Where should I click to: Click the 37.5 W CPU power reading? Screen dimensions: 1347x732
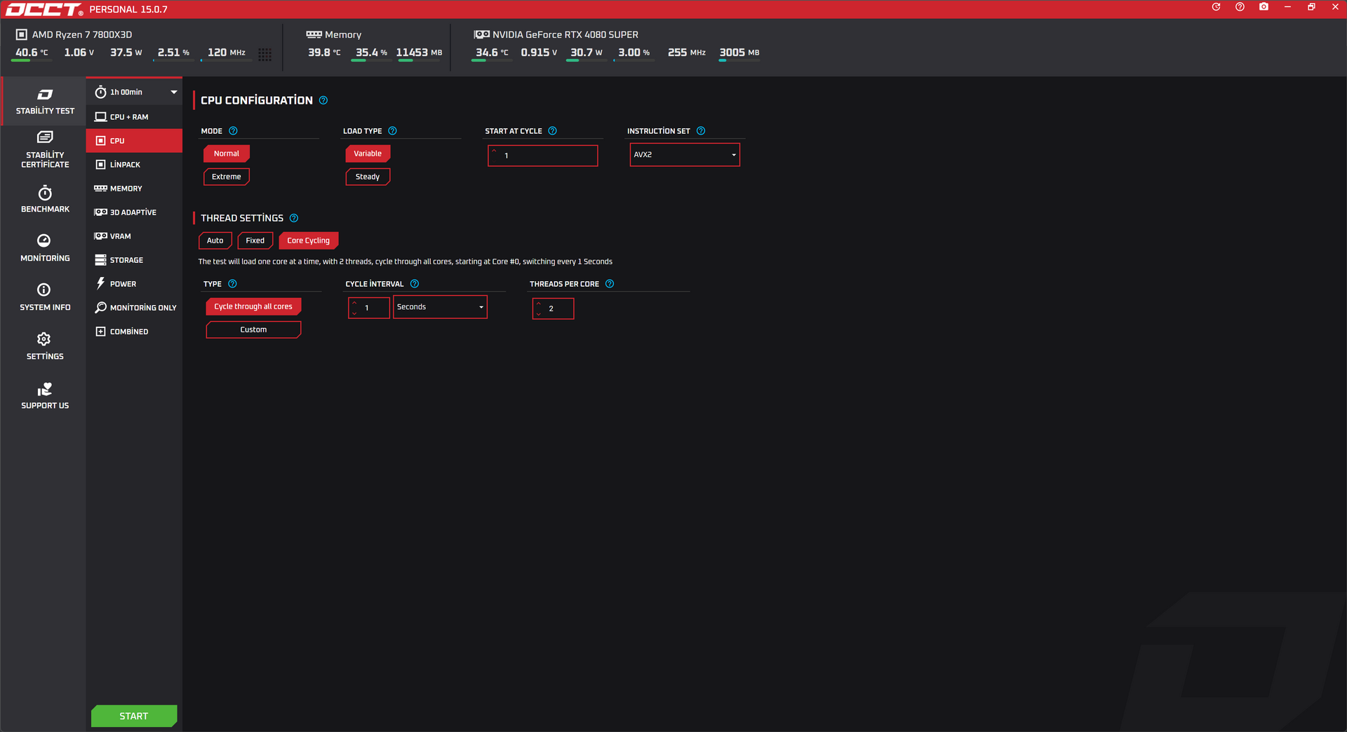tap(126, 53)
